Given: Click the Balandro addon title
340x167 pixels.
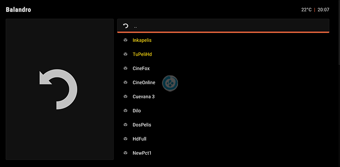Looking at the screenshot, I should point(19,10).
